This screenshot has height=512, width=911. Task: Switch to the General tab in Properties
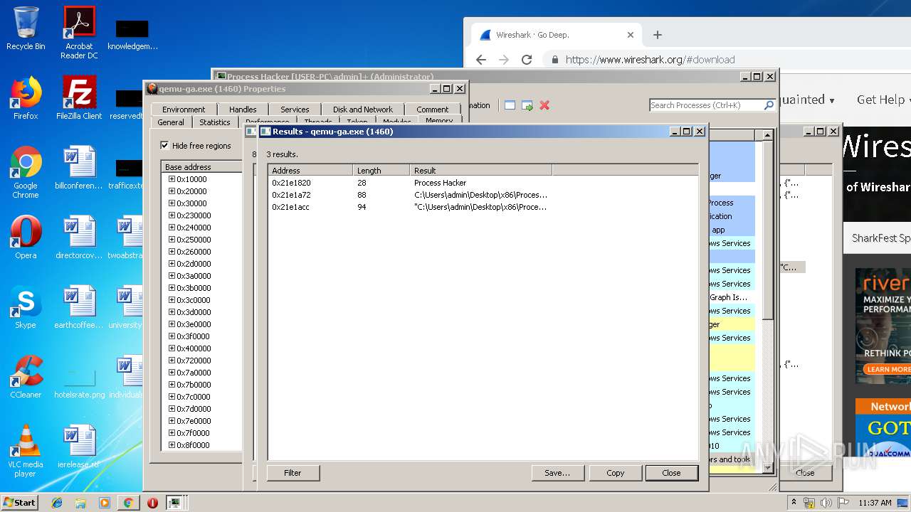171,122
